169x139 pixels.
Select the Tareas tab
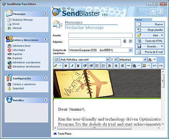click(143, 20)
